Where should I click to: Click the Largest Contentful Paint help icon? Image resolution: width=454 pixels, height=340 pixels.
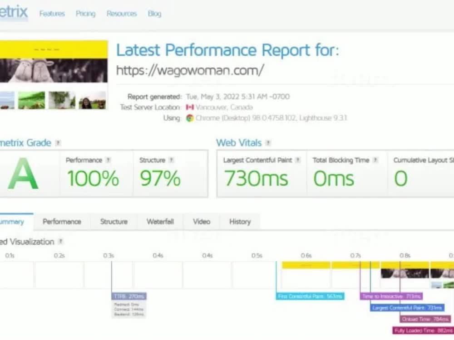[298, 160]
